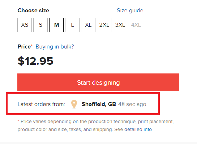Click the Latest orders from label
Viewport: 197px width, 144px height.
click(x=41, y=104)
